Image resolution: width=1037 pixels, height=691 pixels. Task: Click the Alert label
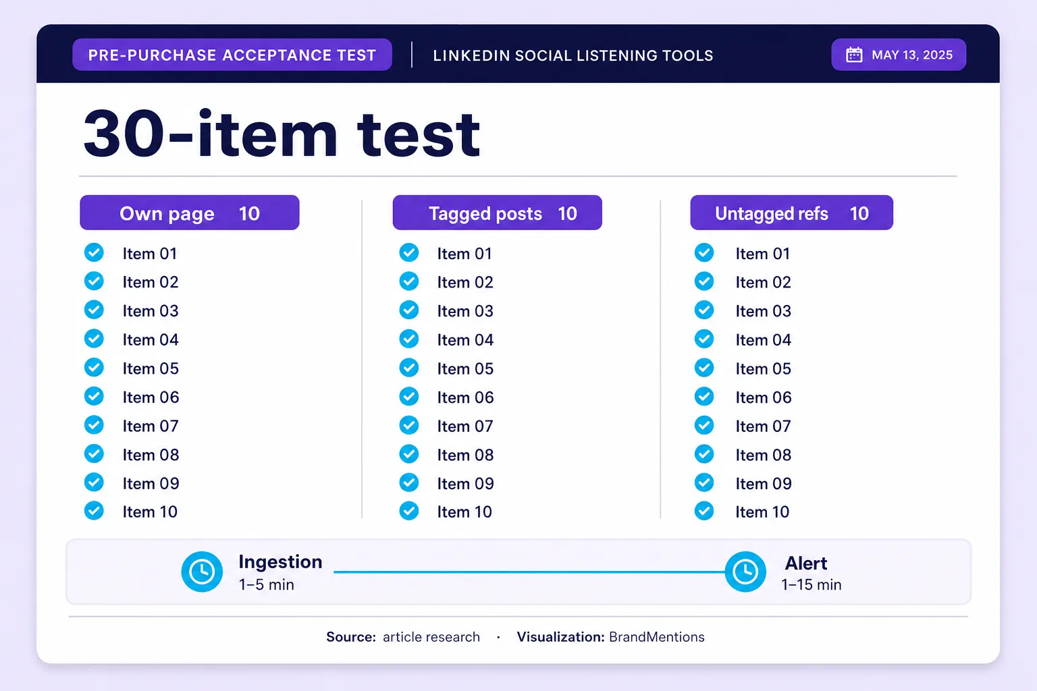806,563
